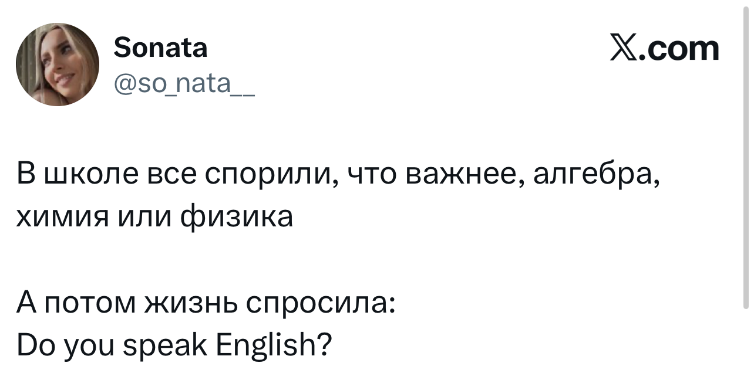Click the word "Do" in the last line
Viewport: 754px width, 390px height.
pos(35,348)
